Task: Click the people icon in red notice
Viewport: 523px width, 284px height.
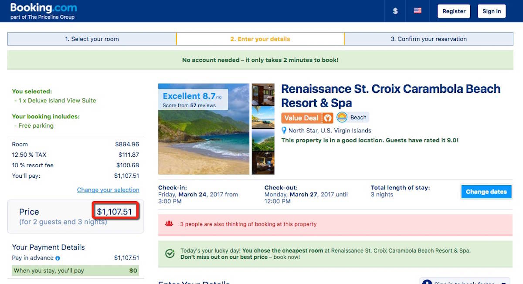Action: coord(169,224)
